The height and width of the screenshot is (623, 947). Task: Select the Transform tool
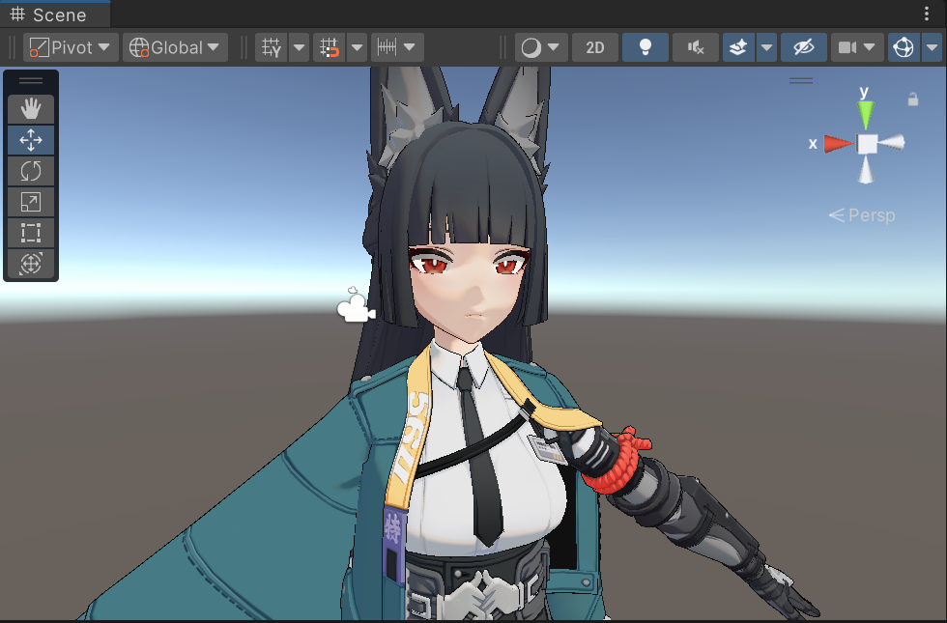[31, 264]
